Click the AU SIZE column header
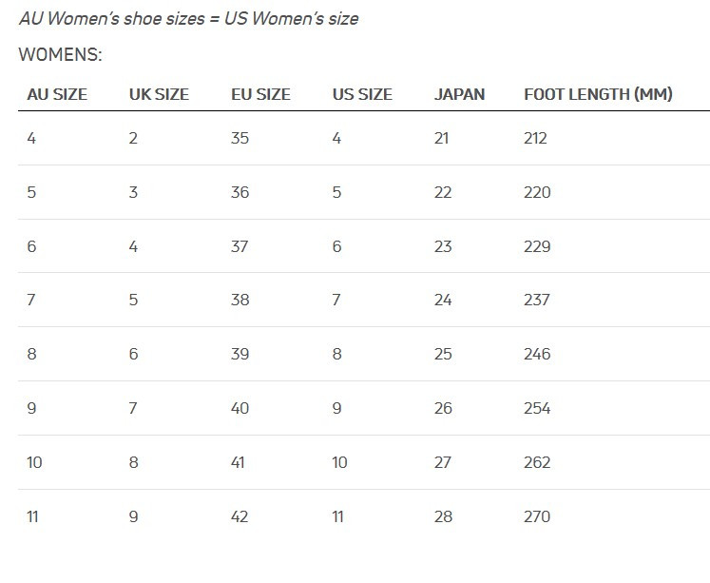Image resolution: width=710 pixels, height=583 pixels. (x=57, y=94)
